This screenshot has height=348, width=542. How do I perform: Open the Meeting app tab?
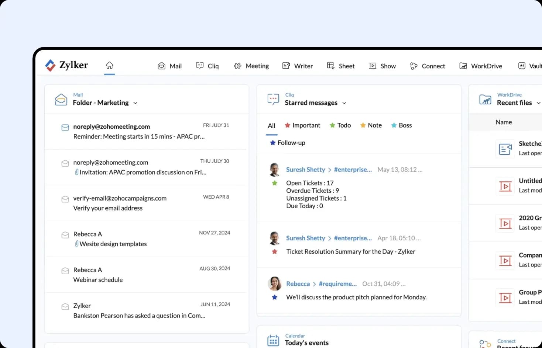pos(251,66)
